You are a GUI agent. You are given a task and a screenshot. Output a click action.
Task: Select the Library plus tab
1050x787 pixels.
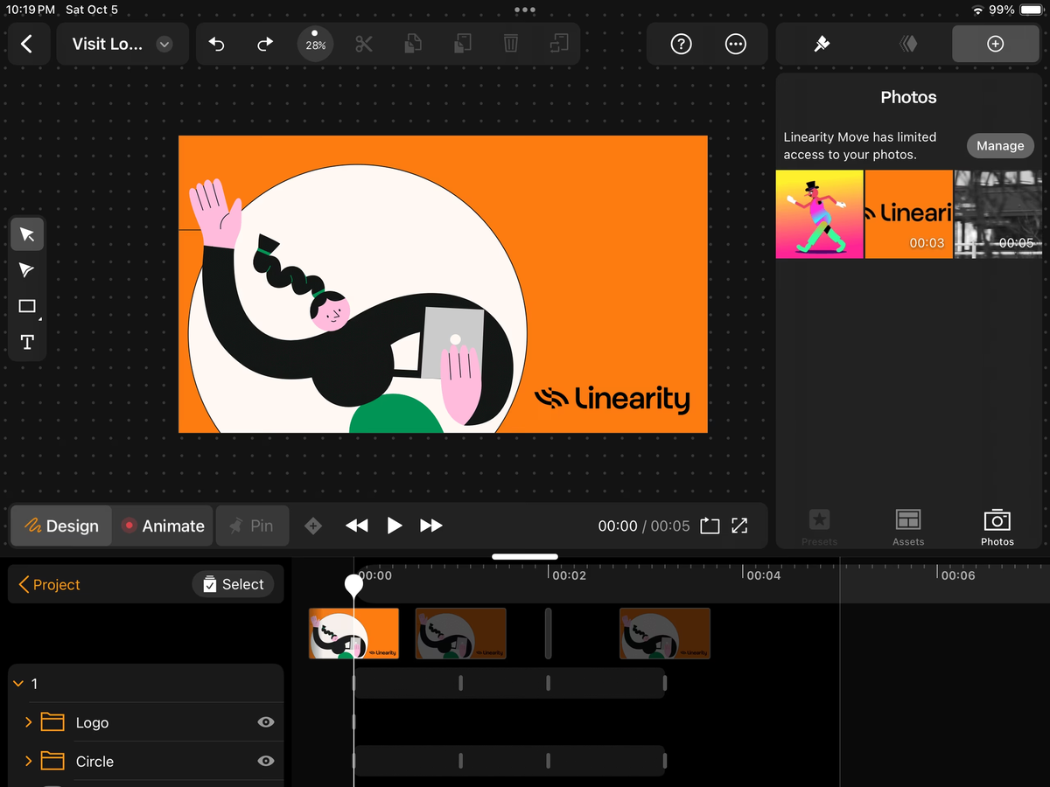point(995,44)
